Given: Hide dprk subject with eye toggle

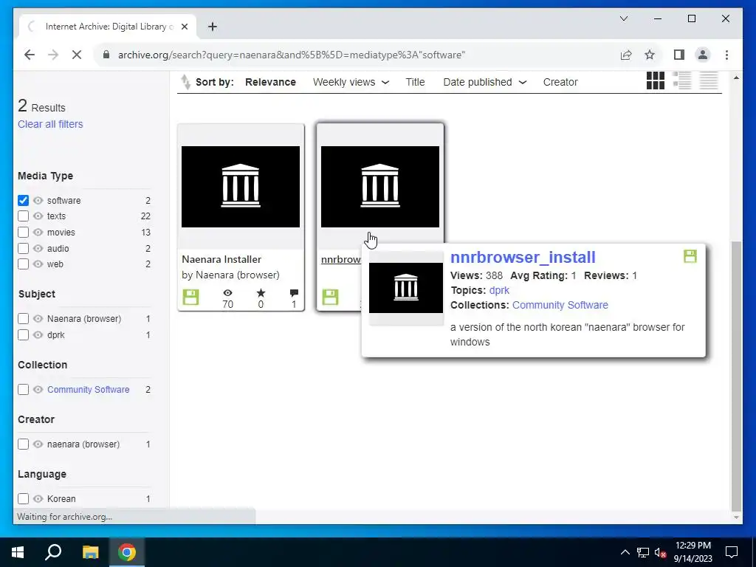Looking at the screenshot, I should [x=38, y=334].
